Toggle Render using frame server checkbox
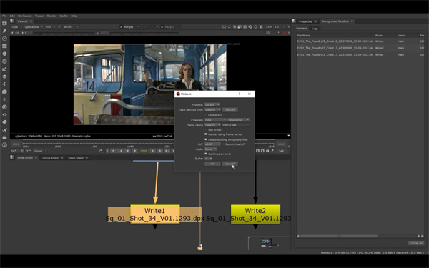This screenshot has height=268, width=429. (206, 134)
